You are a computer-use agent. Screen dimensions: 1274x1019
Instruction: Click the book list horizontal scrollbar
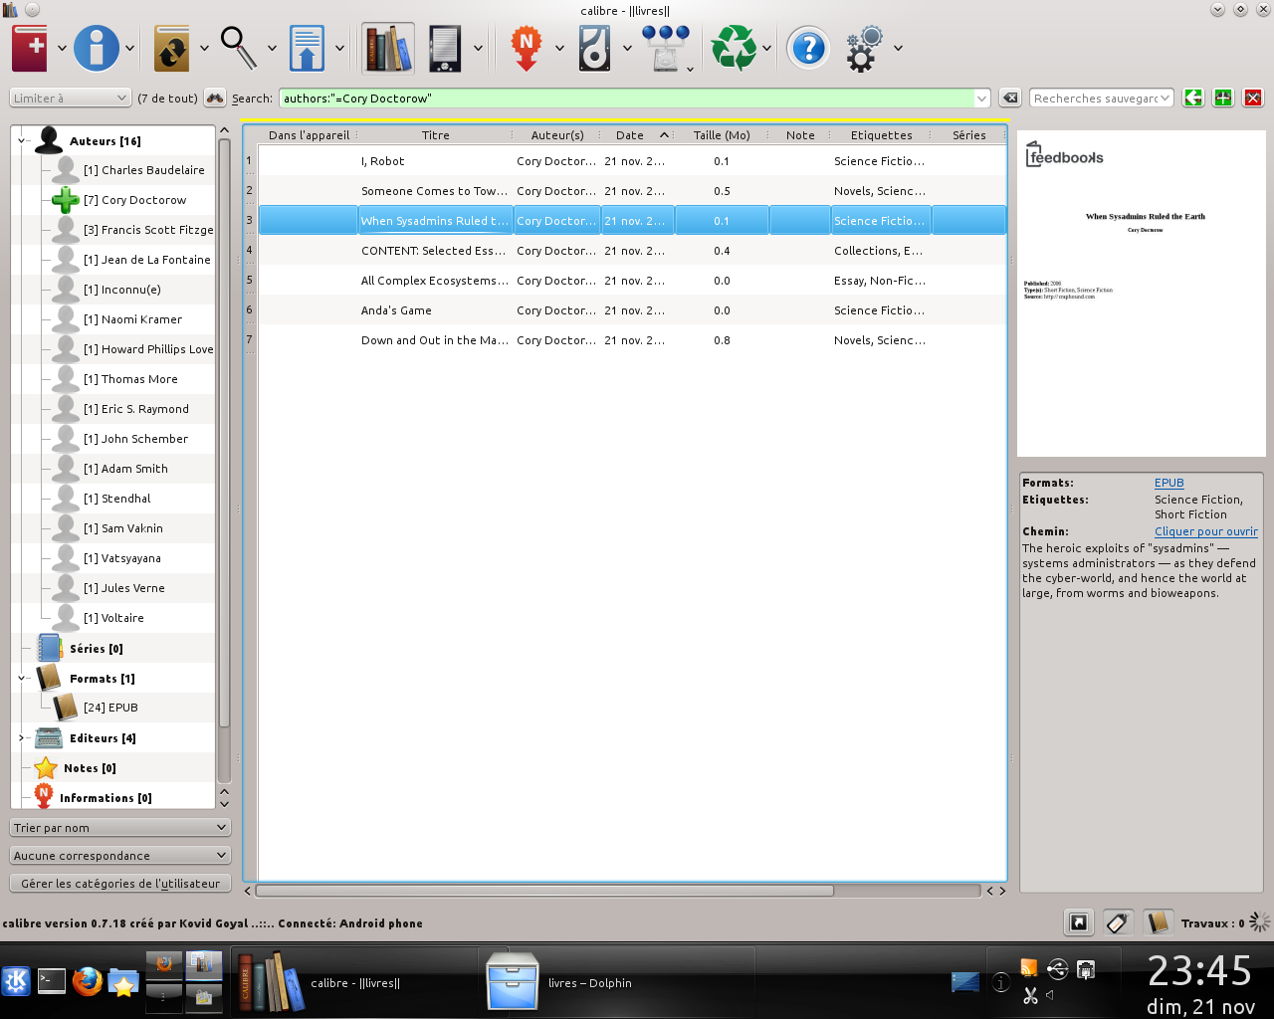tap(543, 891)
